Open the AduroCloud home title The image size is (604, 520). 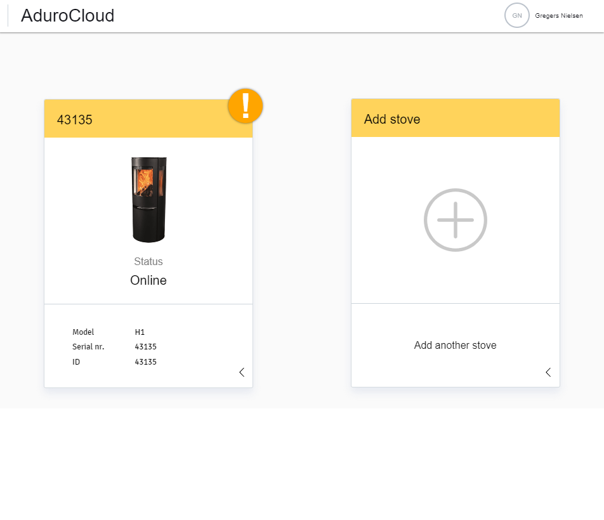point(67,16)
